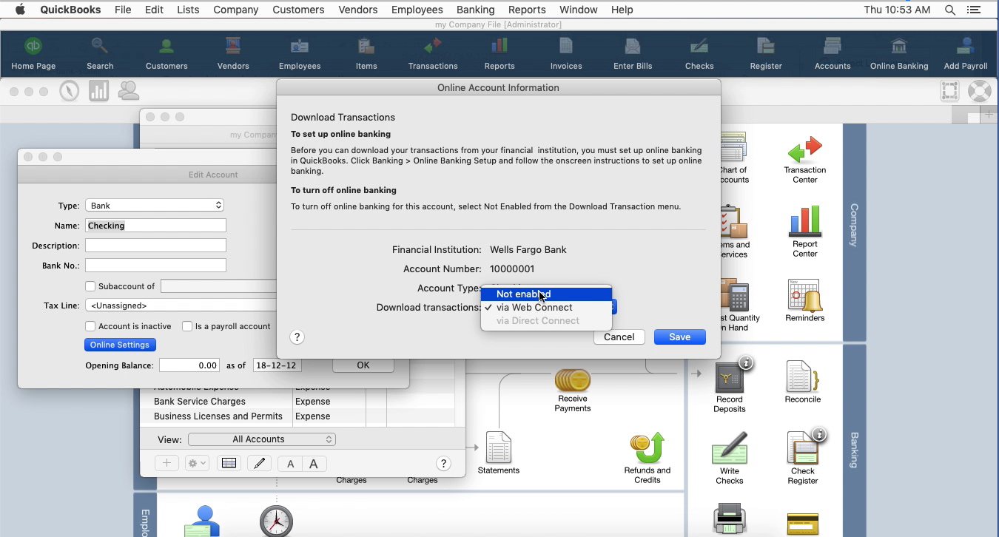Image resolution: width=999 pixels, height=537 pixels.
Task: Select via Web Connect option
Action: [546, 308]
